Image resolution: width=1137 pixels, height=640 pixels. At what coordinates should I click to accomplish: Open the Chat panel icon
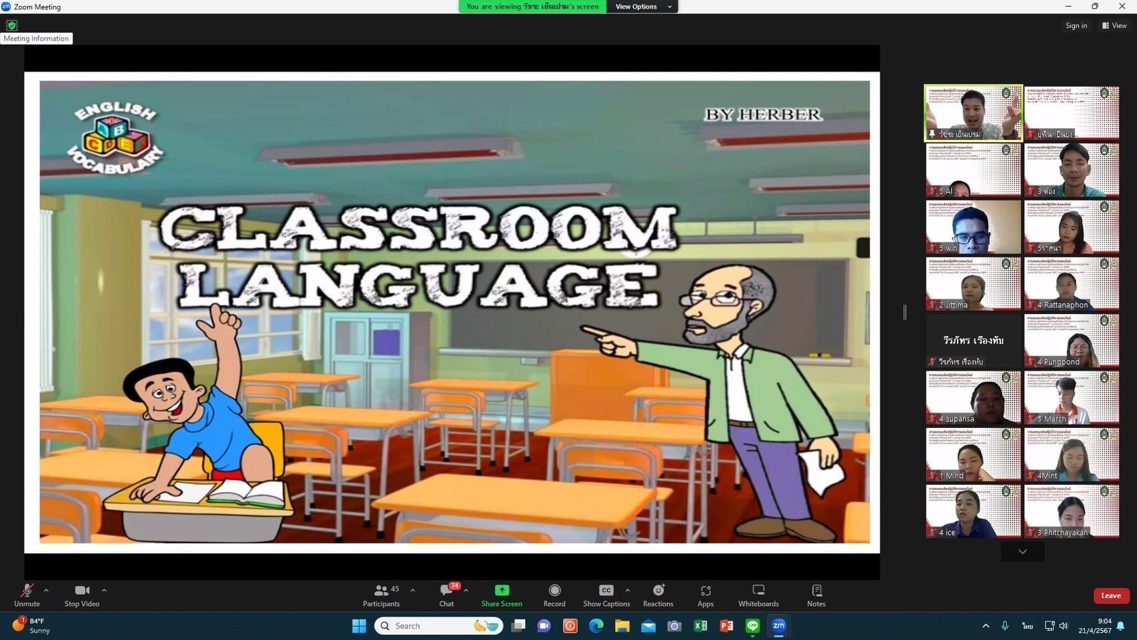[446, 591]
